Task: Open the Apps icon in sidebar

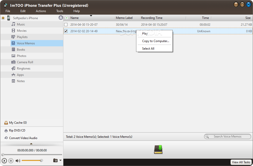Action: [13, 75]
